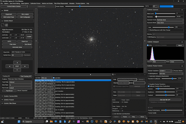The image size is (186, 124).
Task: Click Pause in the capture dialog
Action: click(x=125, y=116)
